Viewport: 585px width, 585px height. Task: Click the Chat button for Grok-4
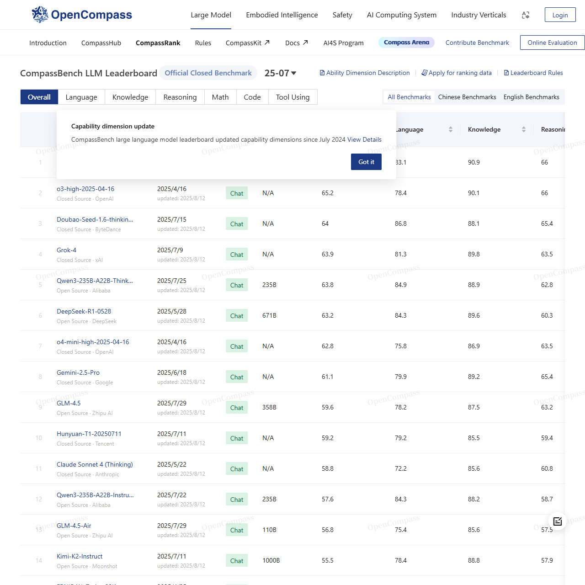coord(236,255)
